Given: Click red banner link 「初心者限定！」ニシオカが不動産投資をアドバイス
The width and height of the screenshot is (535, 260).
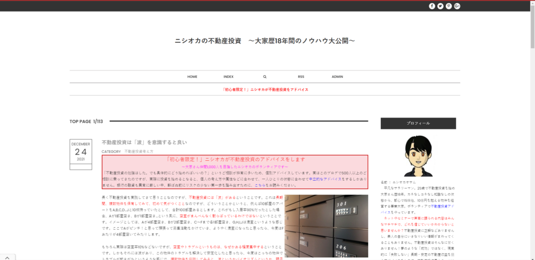Looking at the screenshot, I should [265, 90].
